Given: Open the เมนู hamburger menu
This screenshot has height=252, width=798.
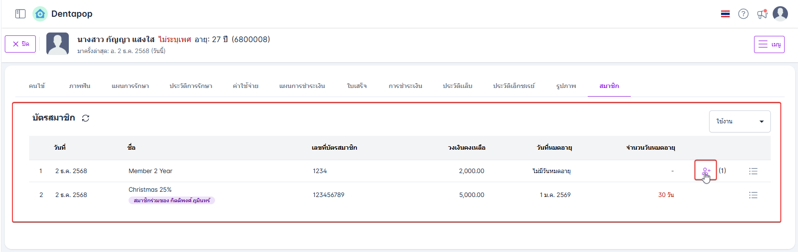Looking at the screenshot, I should tap(769, 44).
